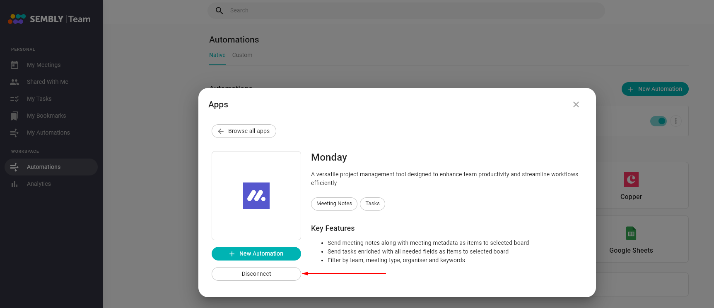Open the three-dot automation options menu
The image size is (714, 308).
pyautogui.click(x=676, y=121)
